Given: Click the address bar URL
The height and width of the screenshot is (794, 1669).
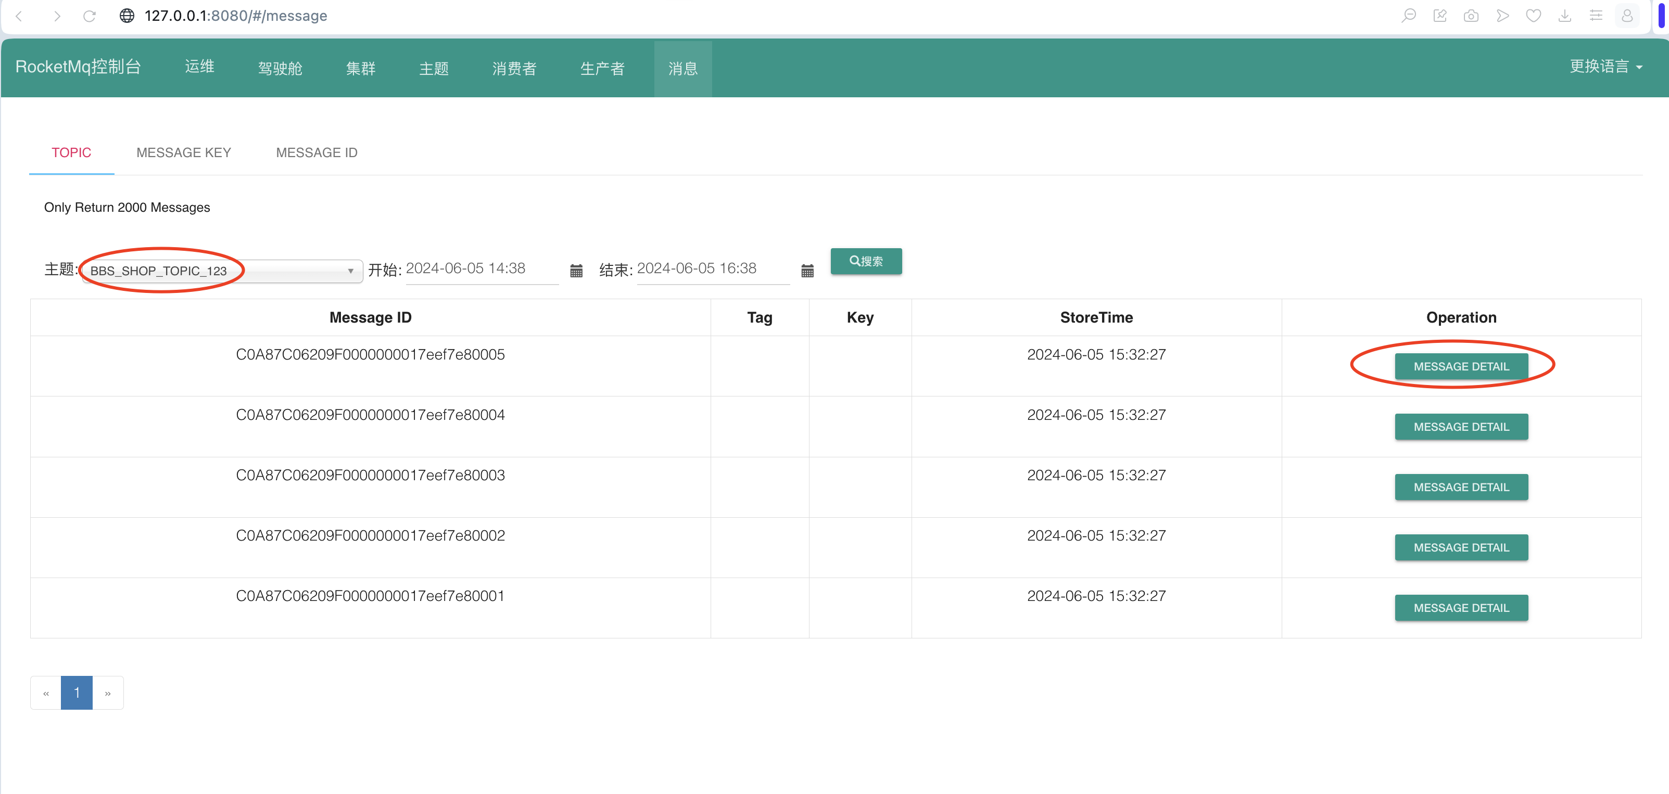Looking at the screenshot, I should tap(236, 16).
